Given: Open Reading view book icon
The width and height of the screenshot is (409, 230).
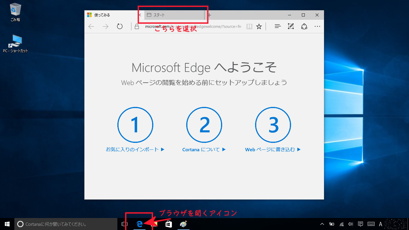Looking at the screenshot, I should pos(249,27).
